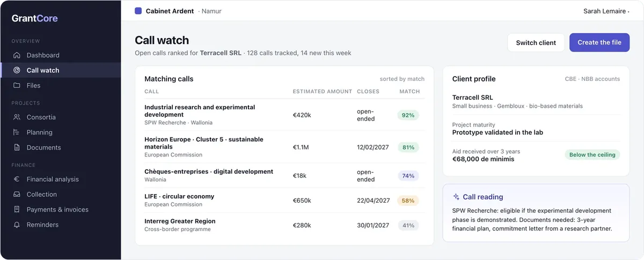Click the €280k amount cell

click(x=302, y=225)
